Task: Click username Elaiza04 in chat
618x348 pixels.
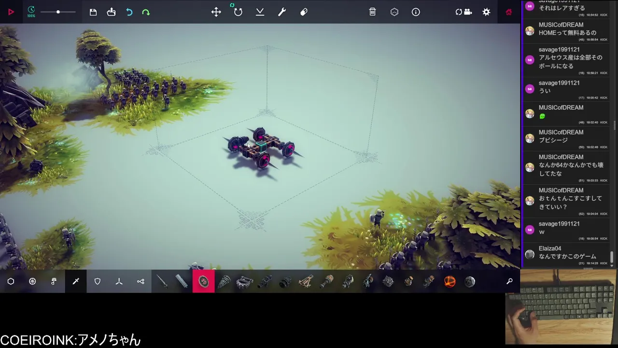Action: pyautogui.click(x=550, y=248)
